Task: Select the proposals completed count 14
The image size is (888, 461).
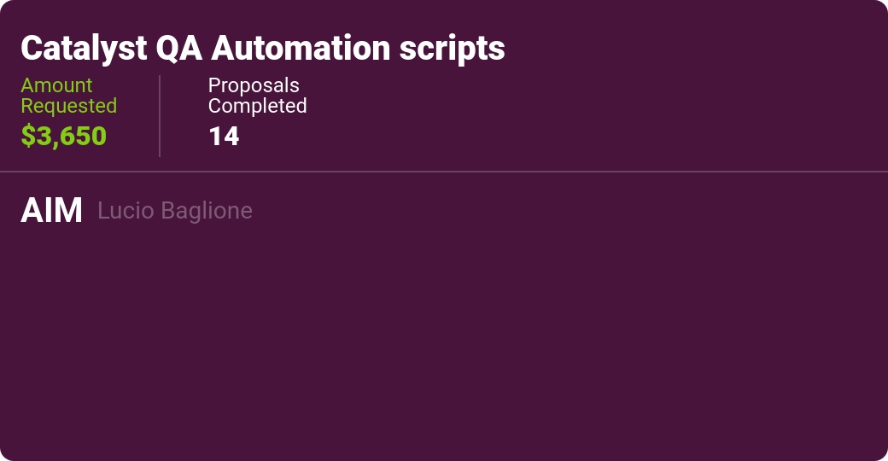Action: click(x=224, y=137)
